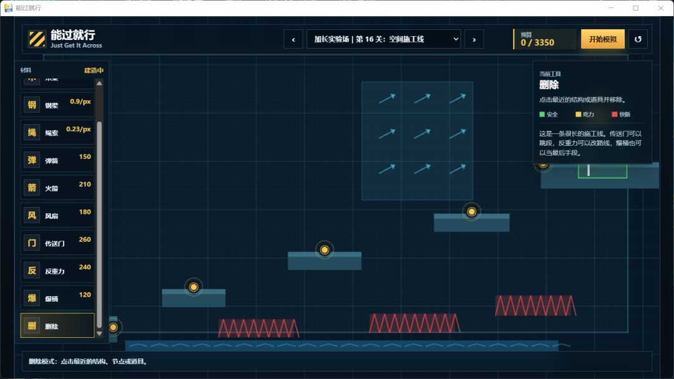Select the 火箭 rocket tool
The image size is (674, 379).
[x=57, y=187]
